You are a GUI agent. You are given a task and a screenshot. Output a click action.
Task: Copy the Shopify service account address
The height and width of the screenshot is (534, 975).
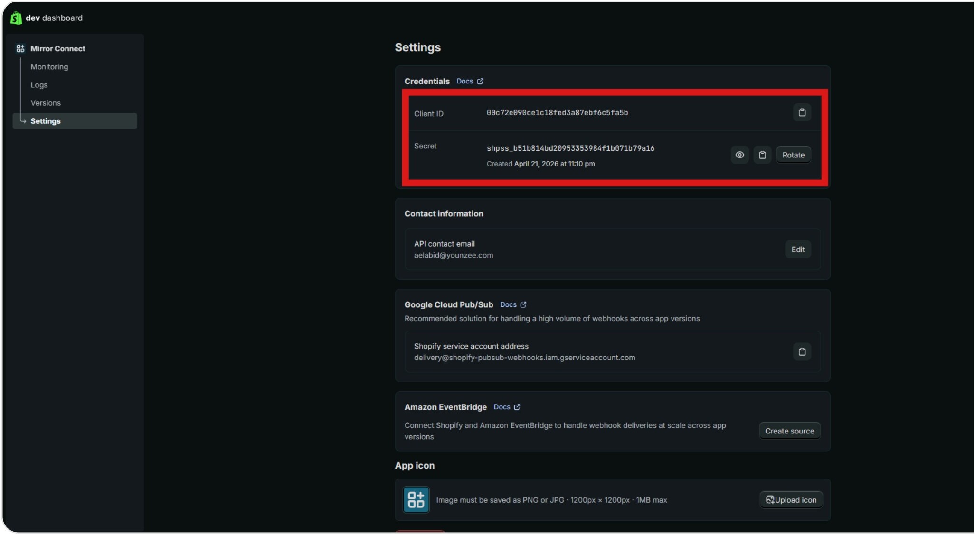tap(802, 352)
